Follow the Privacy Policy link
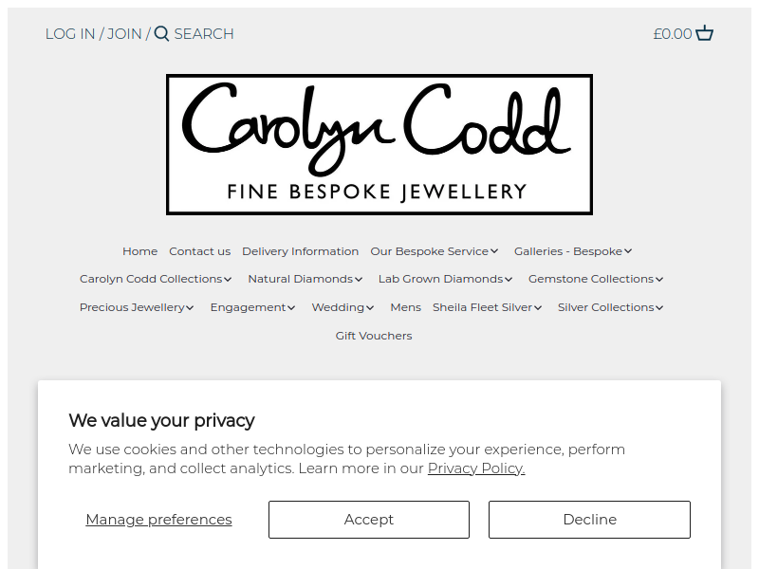 tap(476, 468)
